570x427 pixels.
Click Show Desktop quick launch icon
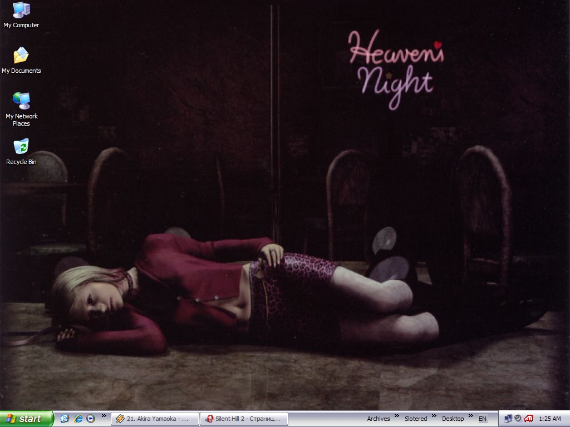pos(65,419)
